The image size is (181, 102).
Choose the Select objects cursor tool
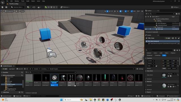[x=105, y=11]
